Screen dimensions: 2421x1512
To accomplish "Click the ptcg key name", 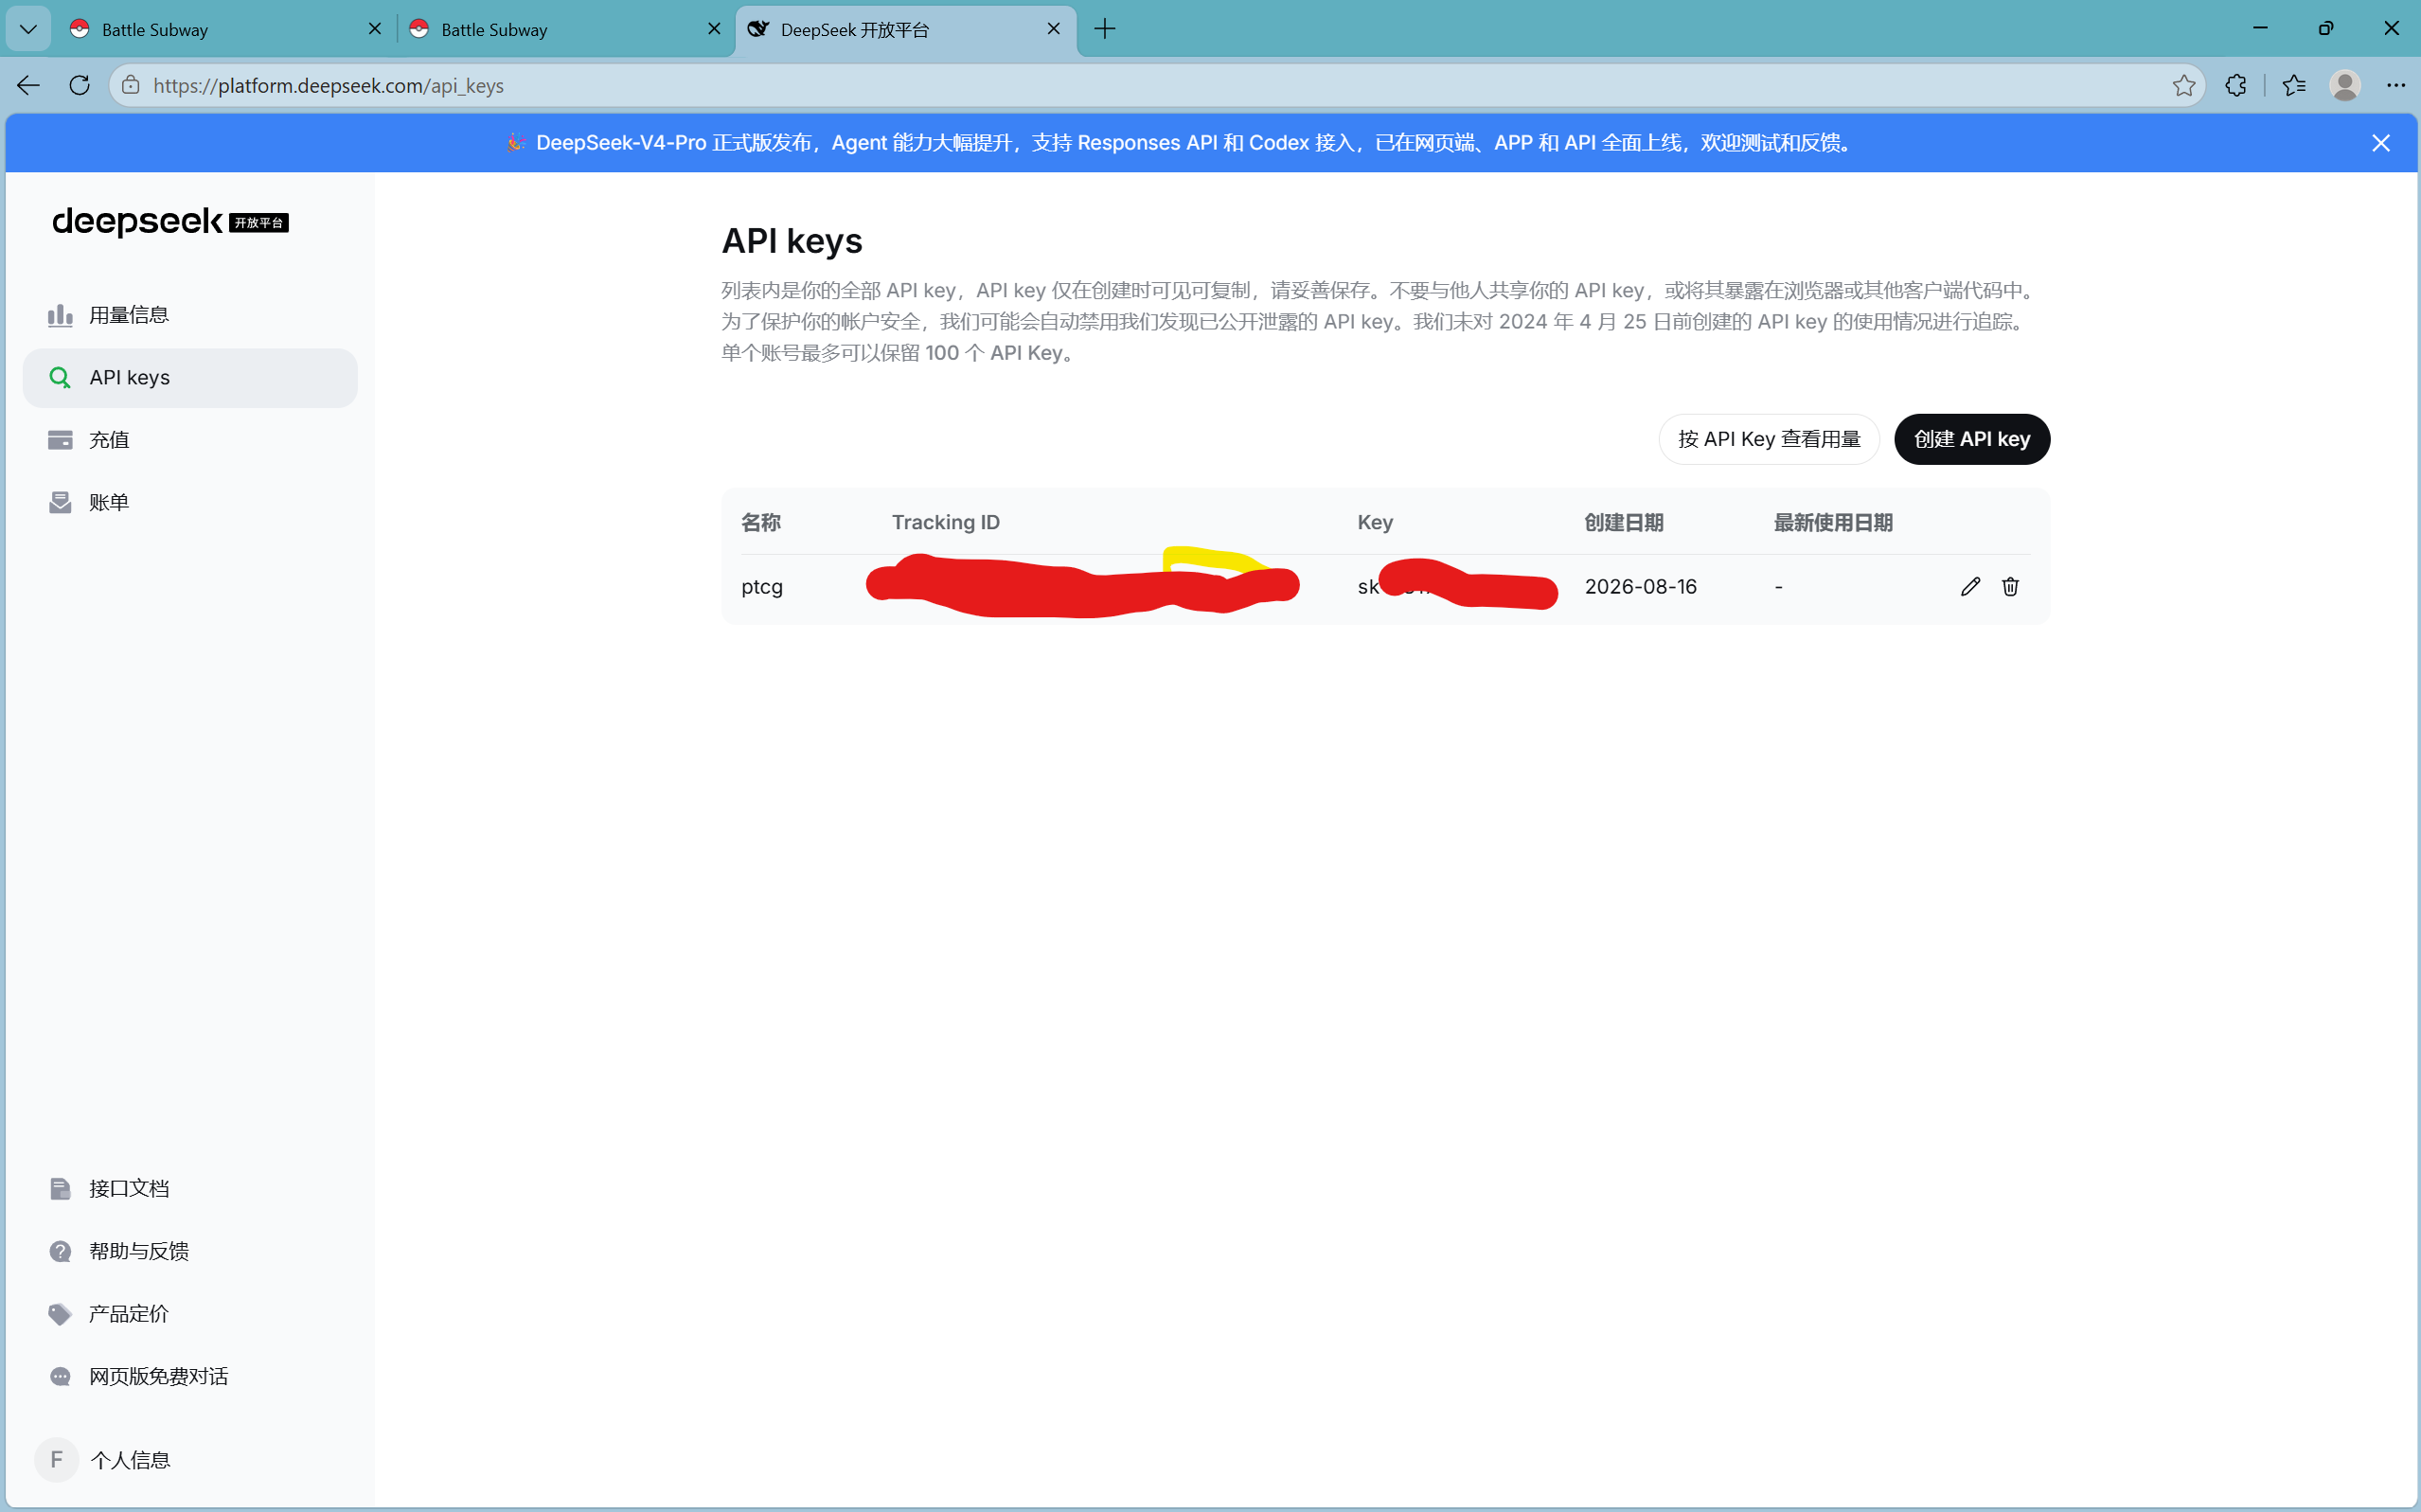I will (762, 587).
